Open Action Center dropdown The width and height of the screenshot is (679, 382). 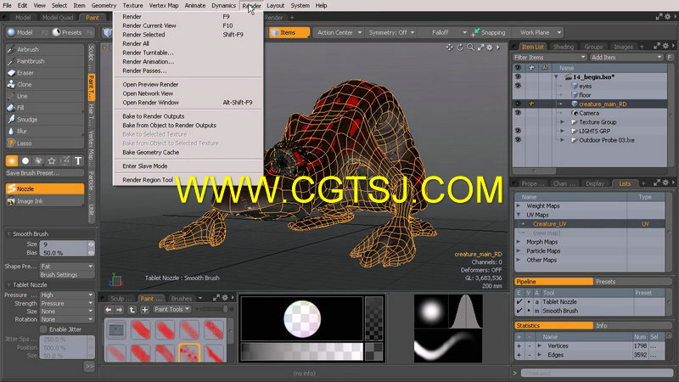coord(339,32)
